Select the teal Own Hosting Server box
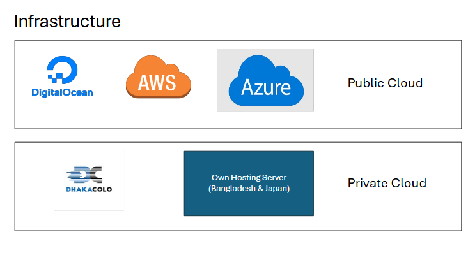The height and width of the screenshot is (260, 468). [249, 204]
